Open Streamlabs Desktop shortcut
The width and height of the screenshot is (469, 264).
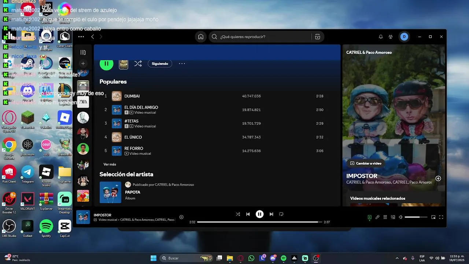[65, 203]
